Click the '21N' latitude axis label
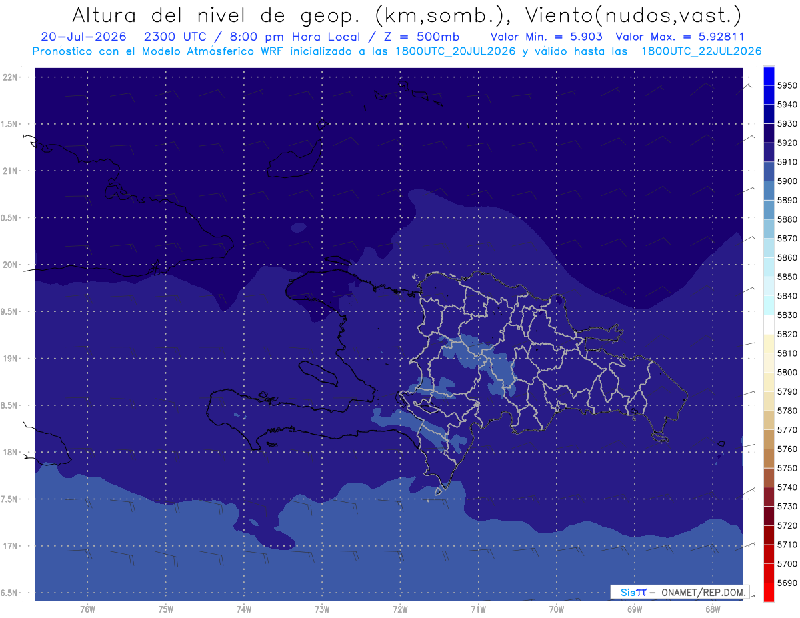Image resolution: width=800 pixels, height=618 pixels. click(11, 171)
